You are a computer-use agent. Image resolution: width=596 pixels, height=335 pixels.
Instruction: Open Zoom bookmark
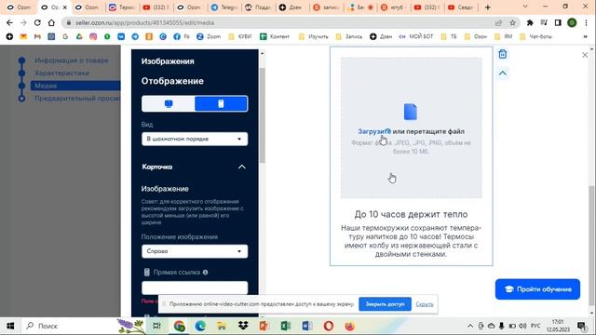coord(209,36)
